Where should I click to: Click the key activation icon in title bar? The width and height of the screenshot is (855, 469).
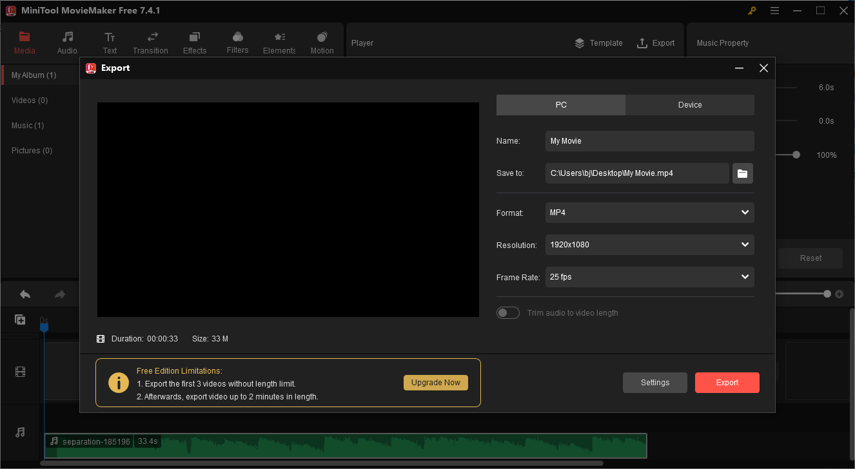click(752, 10)
